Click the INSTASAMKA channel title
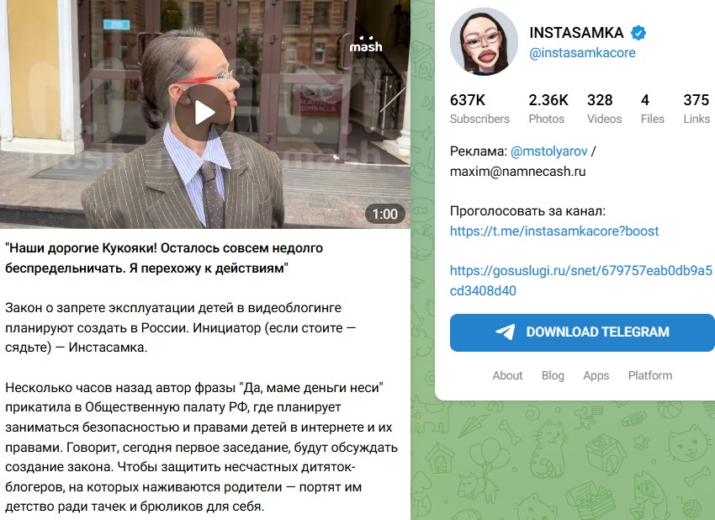This screenshot has height=520, width=715. pyautogui.click(x=576, y=33)
